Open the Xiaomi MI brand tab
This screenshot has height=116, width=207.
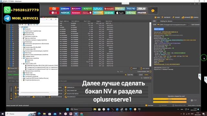coord(54,9)
